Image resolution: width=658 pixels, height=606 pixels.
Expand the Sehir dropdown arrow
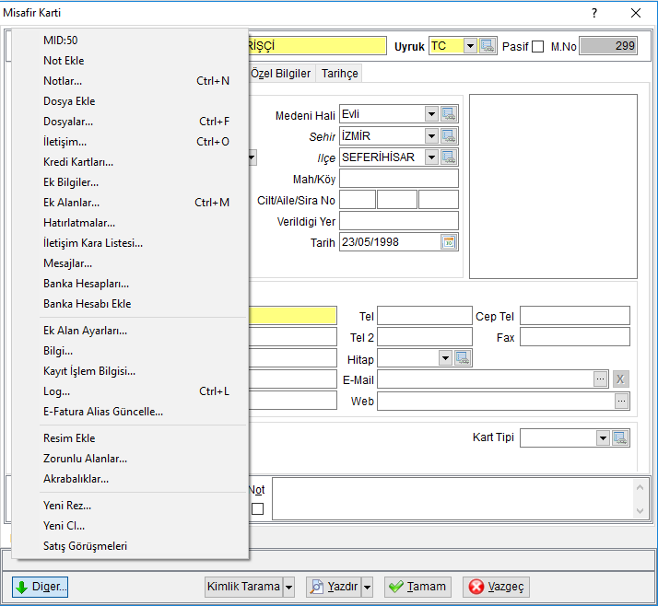[x=431, y=135]
